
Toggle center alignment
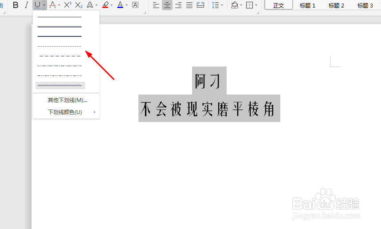pyautogui.click(x=167, y=5)
